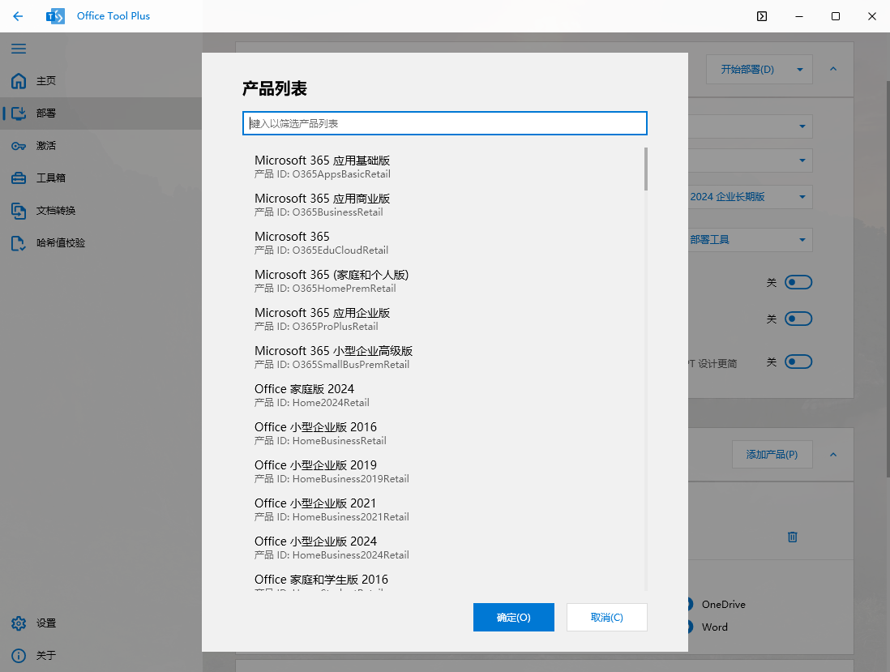Viewport: 890px width, 672px height.
Task: Expand the 开始部署(D) dropdown arrow
Action: click(x=800, y=70)
